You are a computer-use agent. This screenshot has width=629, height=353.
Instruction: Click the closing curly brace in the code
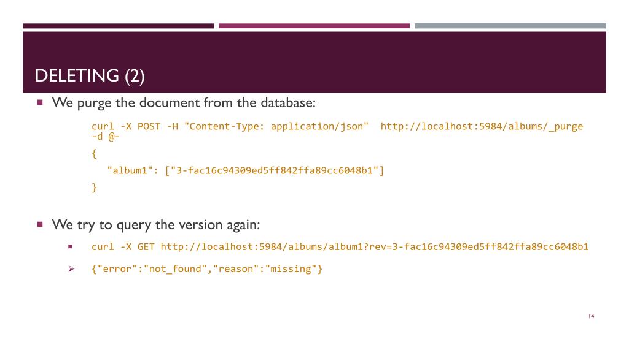[x=94, y=188]
